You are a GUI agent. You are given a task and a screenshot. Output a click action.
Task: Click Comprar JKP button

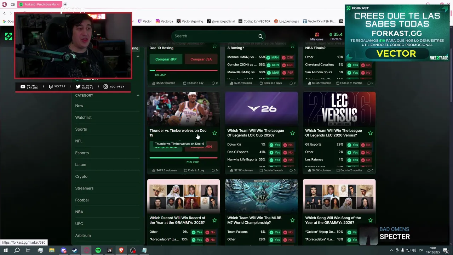(x=166, y=59)
